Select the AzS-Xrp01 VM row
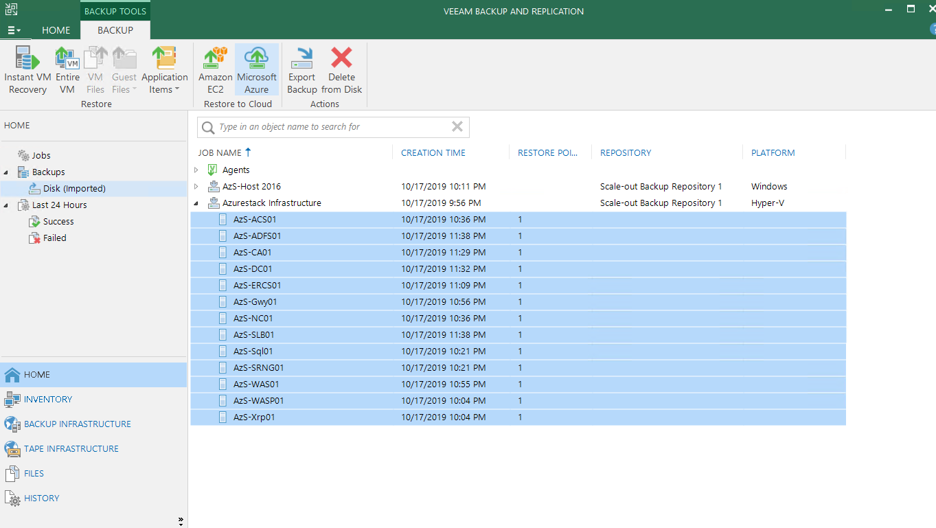Screen dimensions: 936x528 coord(518,417)
